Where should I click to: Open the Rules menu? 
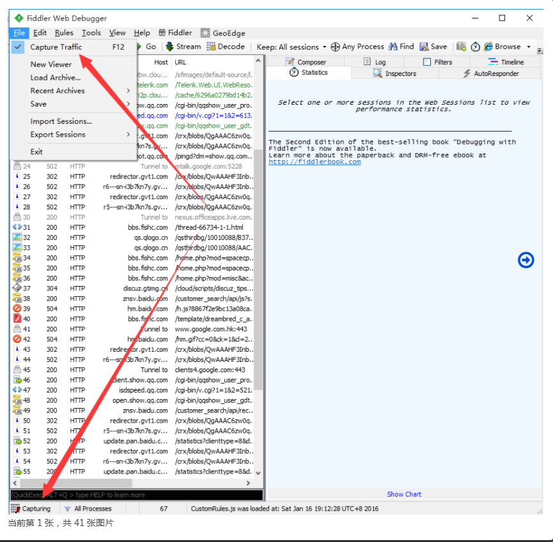click(64, 33)
